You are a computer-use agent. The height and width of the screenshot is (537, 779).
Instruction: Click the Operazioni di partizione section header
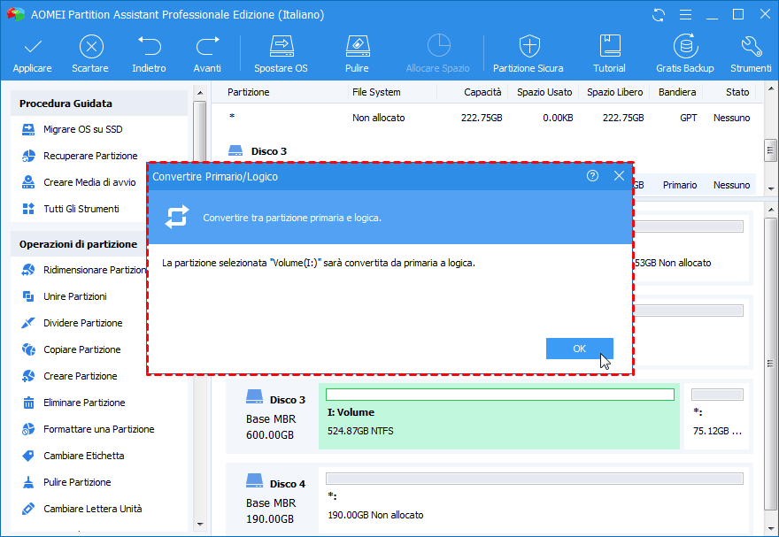78,244
